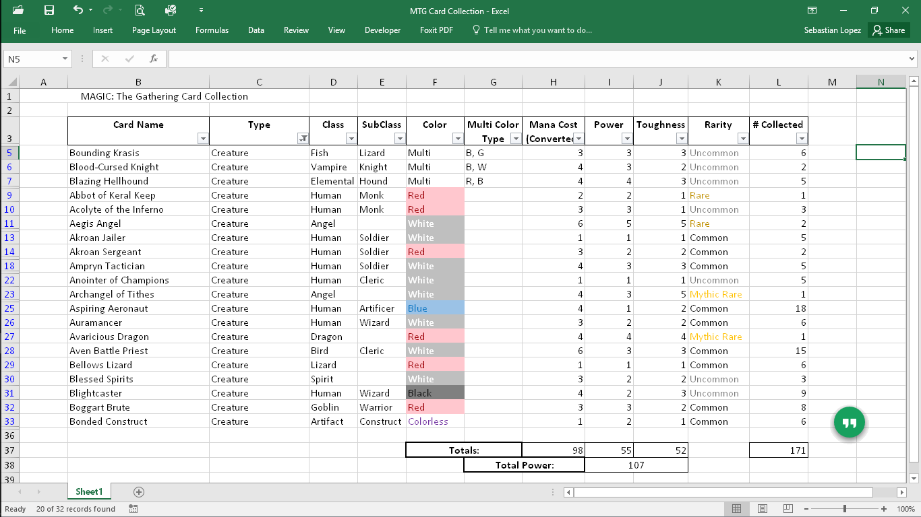Open the Page Layout tab
921x517 pixels.
[154, 30]
